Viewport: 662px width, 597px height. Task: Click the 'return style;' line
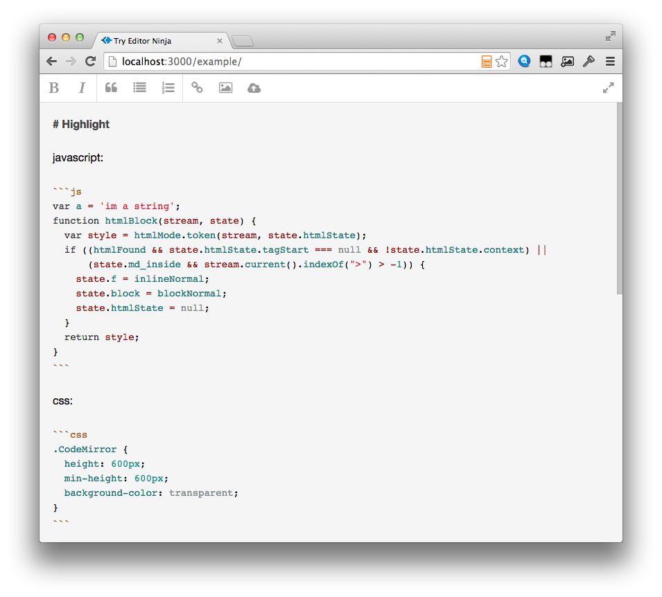(101, 337)
